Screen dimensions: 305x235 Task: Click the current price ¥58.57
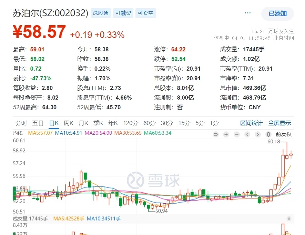click(x=39, y=31)
